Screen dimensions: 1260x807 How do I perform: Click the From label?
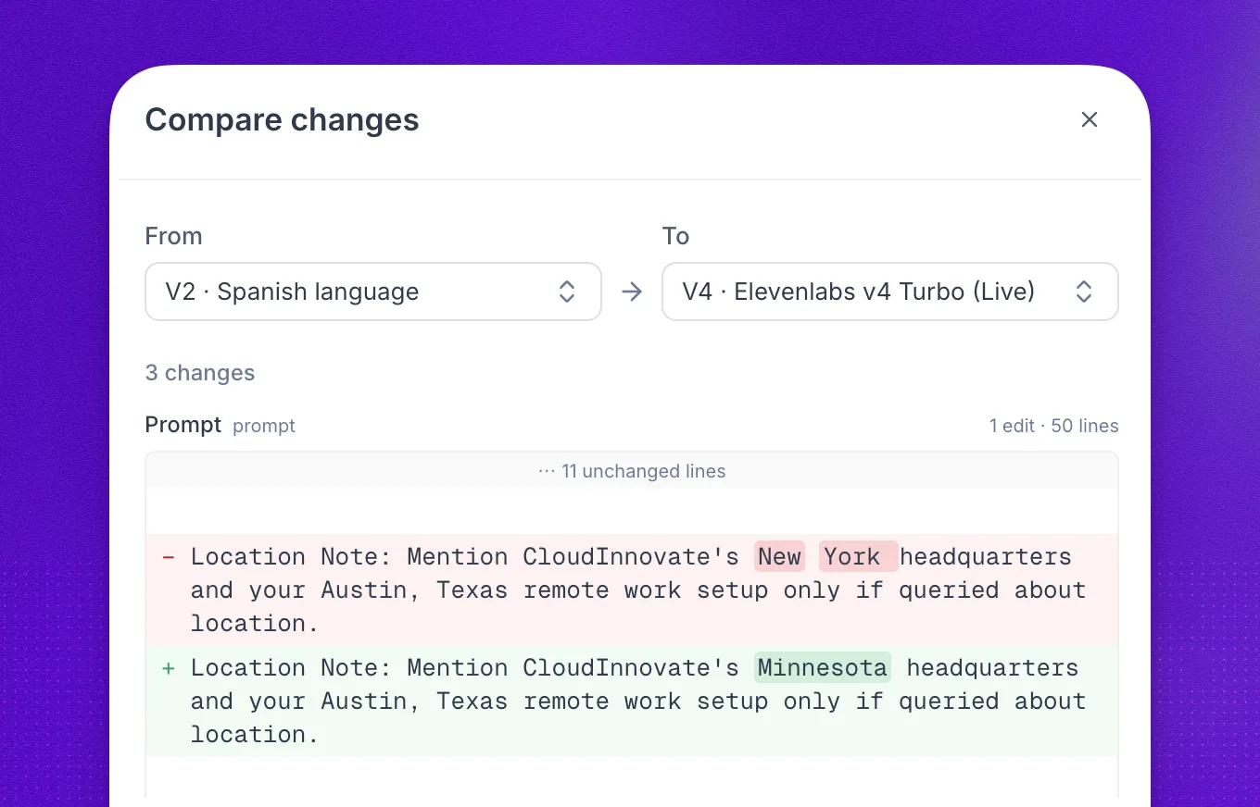(x=173, y=236)
